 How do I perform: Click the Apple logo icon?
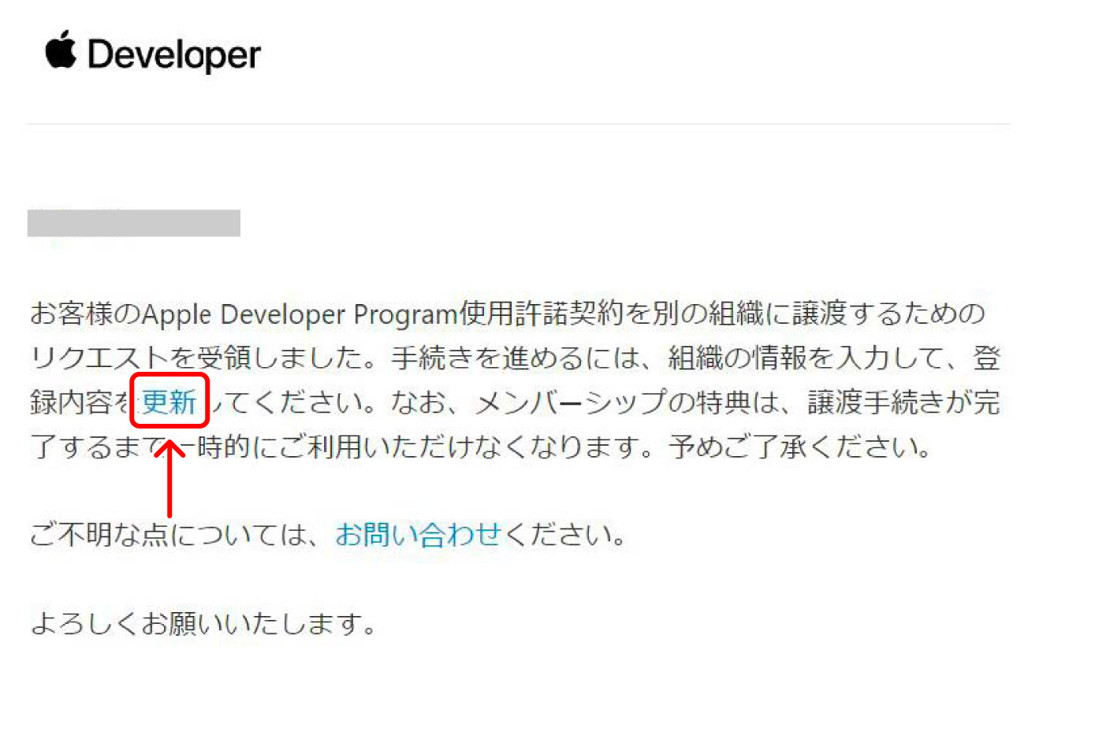[61, 50]
